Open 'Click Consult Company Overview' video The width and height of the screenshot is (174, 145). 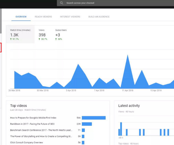point(27,143)
